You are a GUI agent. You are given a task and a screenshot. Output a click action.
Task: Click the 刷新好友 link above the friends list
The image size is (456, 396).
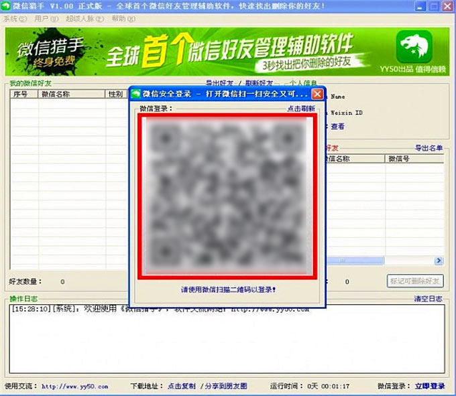259,83
